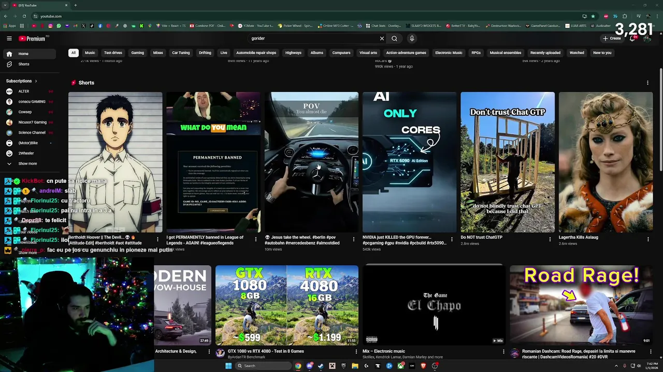663x372 pixels.
Task: Clear the search box with the X icon
Action: (x=382, y=38)
